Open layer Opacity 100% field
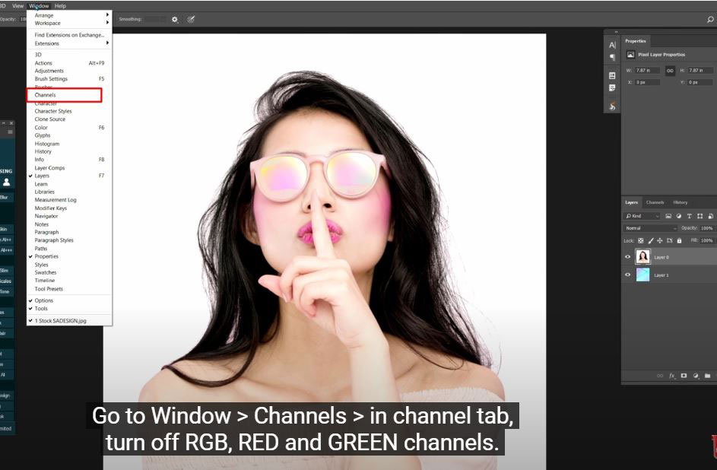 (706, 228)
